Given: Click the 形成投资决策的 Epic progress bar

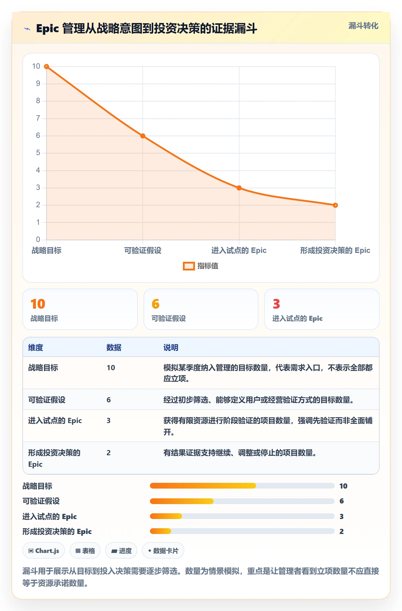Looking at the screenshot, I should (242, 531).
